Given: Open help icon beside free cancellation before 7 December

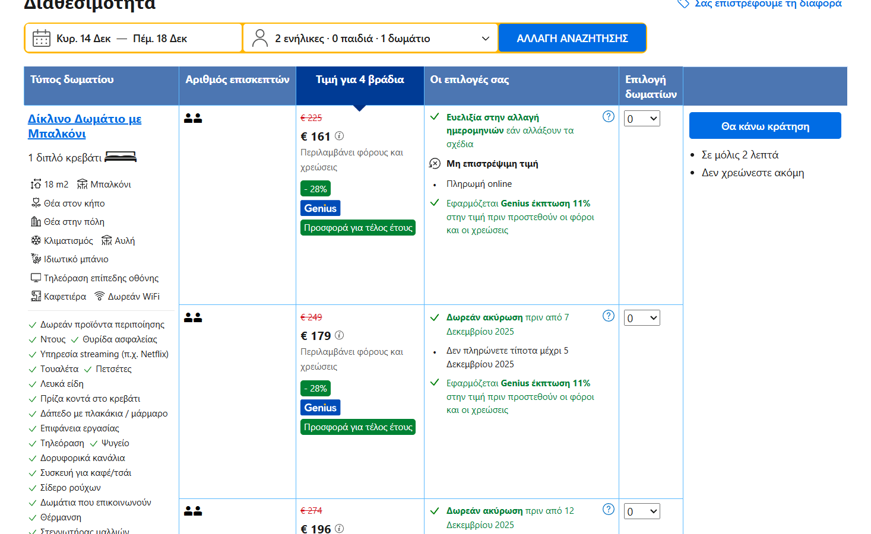Looking at the screenshot, I should 608,316.
